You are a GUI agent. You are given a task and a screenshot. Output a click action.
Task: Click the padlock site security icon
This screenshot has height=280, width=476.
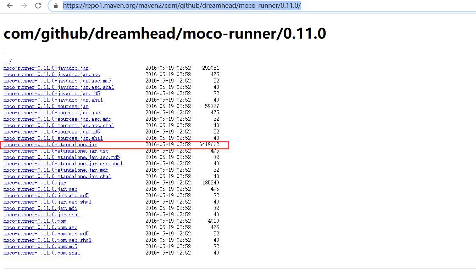click(56, 6)
